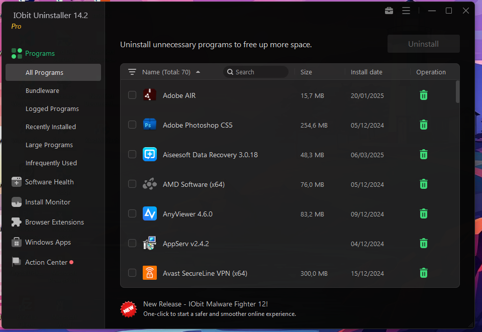Select the AppServ v2.4.2 checkbox

[x=132, y=244]
